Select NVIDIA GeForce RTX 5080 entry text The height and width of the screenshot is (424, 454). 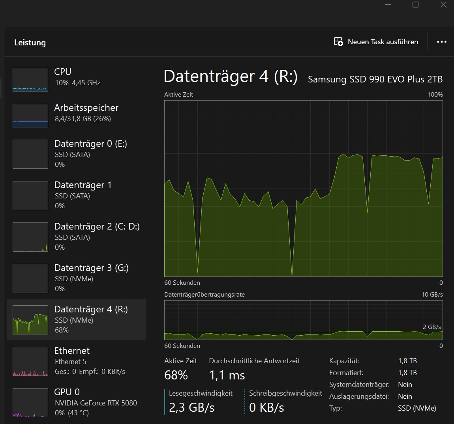coord(96,403)
